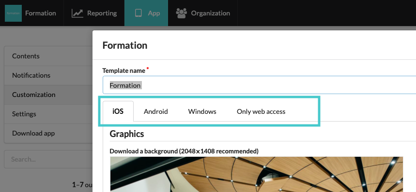This screenshot has width=416, height=192.
Task: Open the Formation menu in top bar
Action: coord(32,13)
